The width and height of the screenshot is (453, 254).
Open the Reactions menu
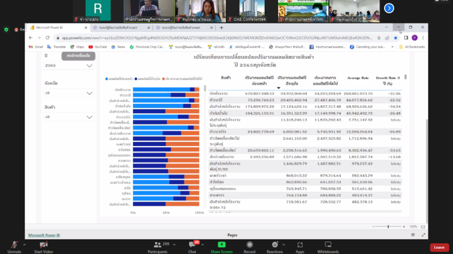[x=275, y=247]
